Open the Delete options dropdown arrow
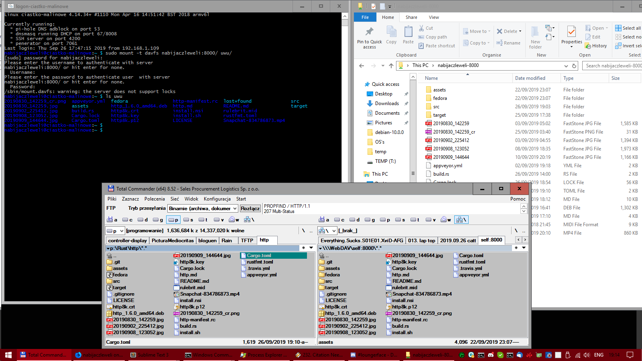Image resolution: width=642 pixels, height=361 pixels. point(520,31)
